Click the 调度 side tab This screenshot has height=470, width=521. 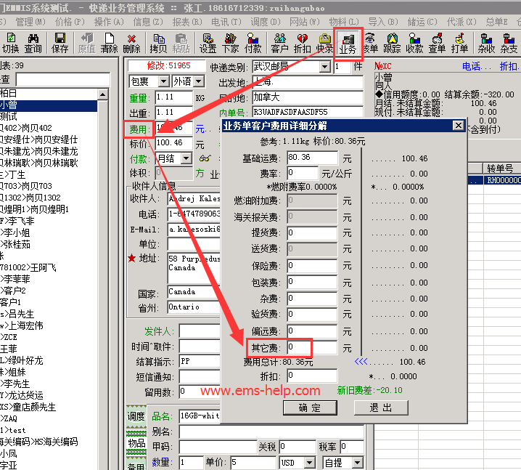coord(136,416)
